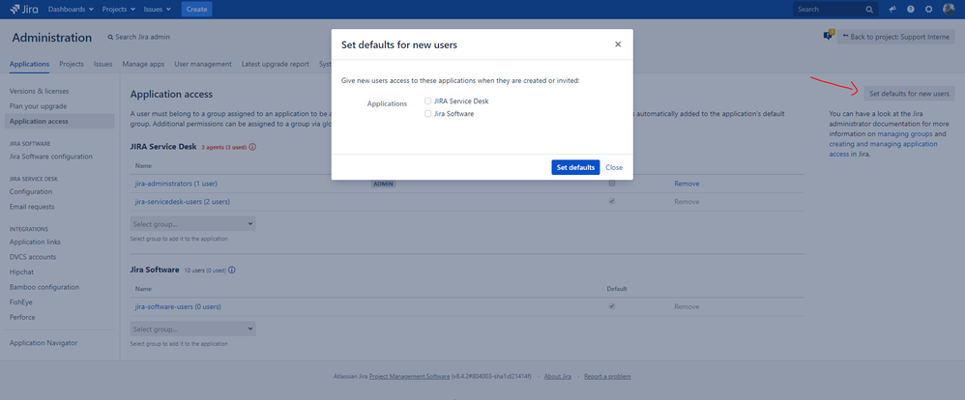Click the Create button
The height and width of the screenshot is (400, 965).
197,10
